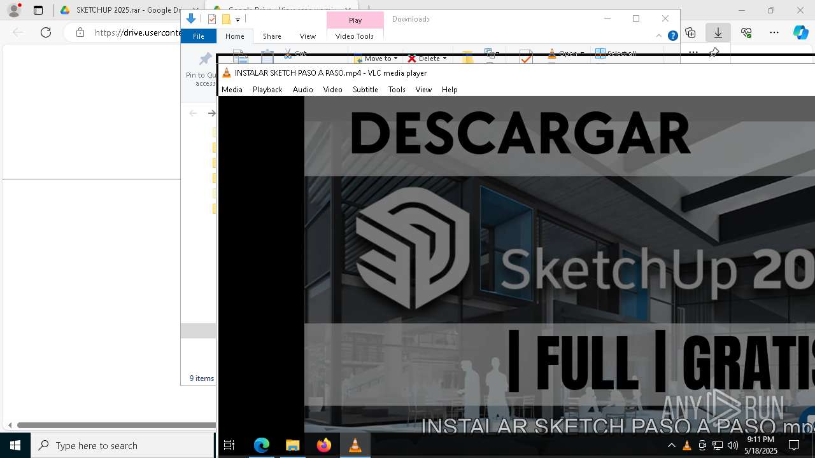Open the VLC View menu
This screenshot has height=458, width=815.
[423, 90]
